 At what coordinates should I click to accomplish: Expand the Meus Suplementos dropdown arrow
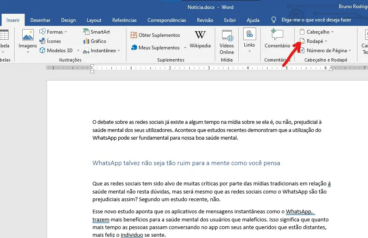click(185, 48)
